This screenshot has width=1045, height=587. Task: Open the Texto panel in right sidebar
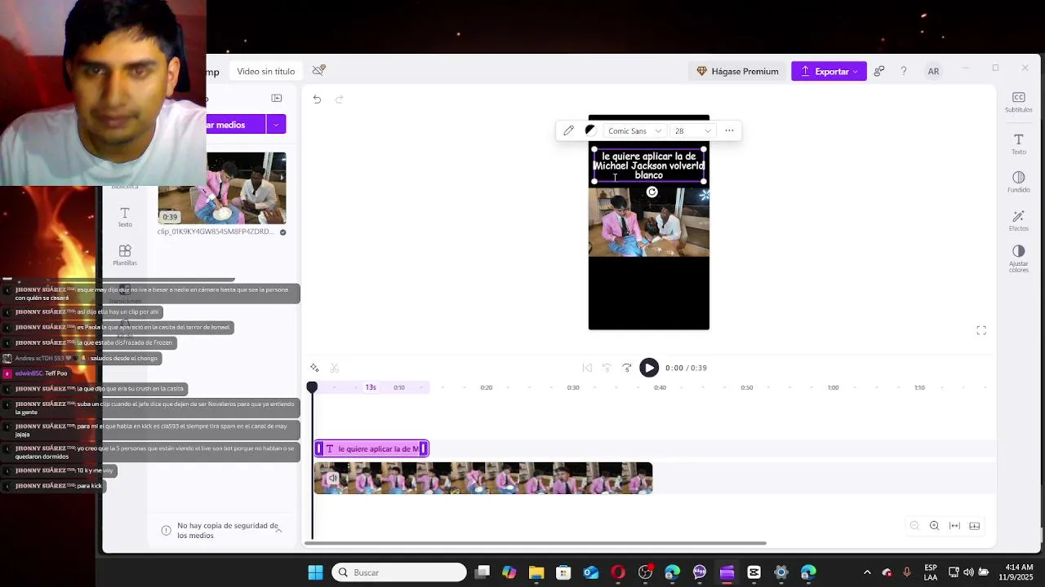(x=1018, y=144)
